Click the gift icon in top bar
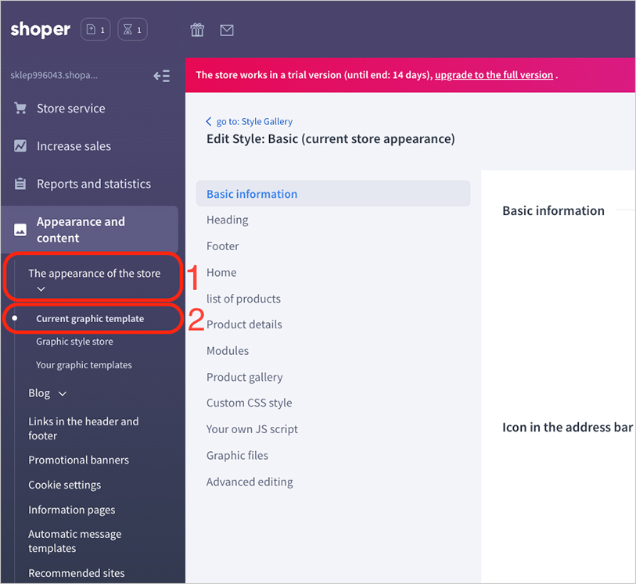Viewport: 636px width, 584px height. tap(197, 30)
